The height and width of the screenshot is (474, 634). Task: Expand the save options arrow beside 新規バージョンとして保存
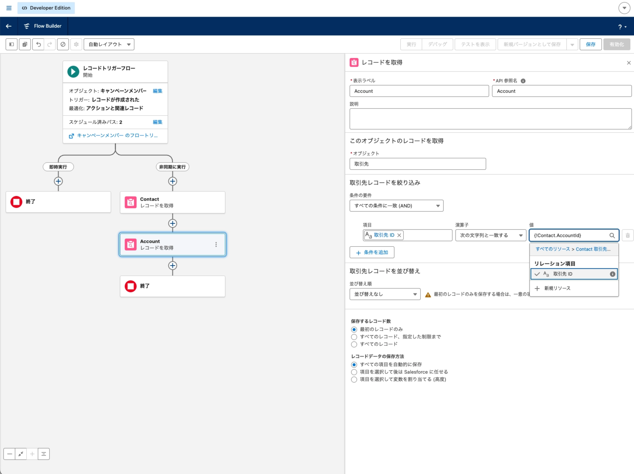pos(572,44)
